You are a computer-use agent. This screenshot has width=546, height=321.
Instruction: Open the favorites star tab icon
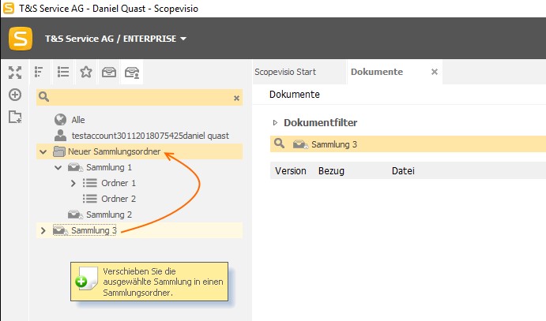[86, 72]
